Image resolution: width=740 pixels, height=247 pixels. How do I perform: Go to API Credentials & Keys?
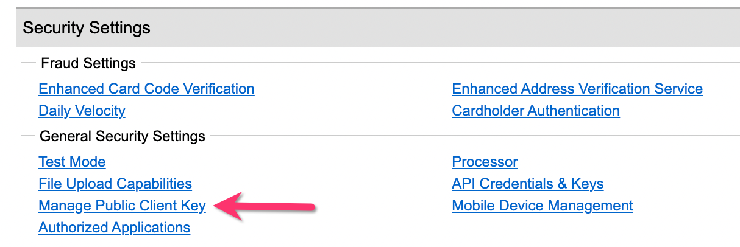(x=528, y=184)
